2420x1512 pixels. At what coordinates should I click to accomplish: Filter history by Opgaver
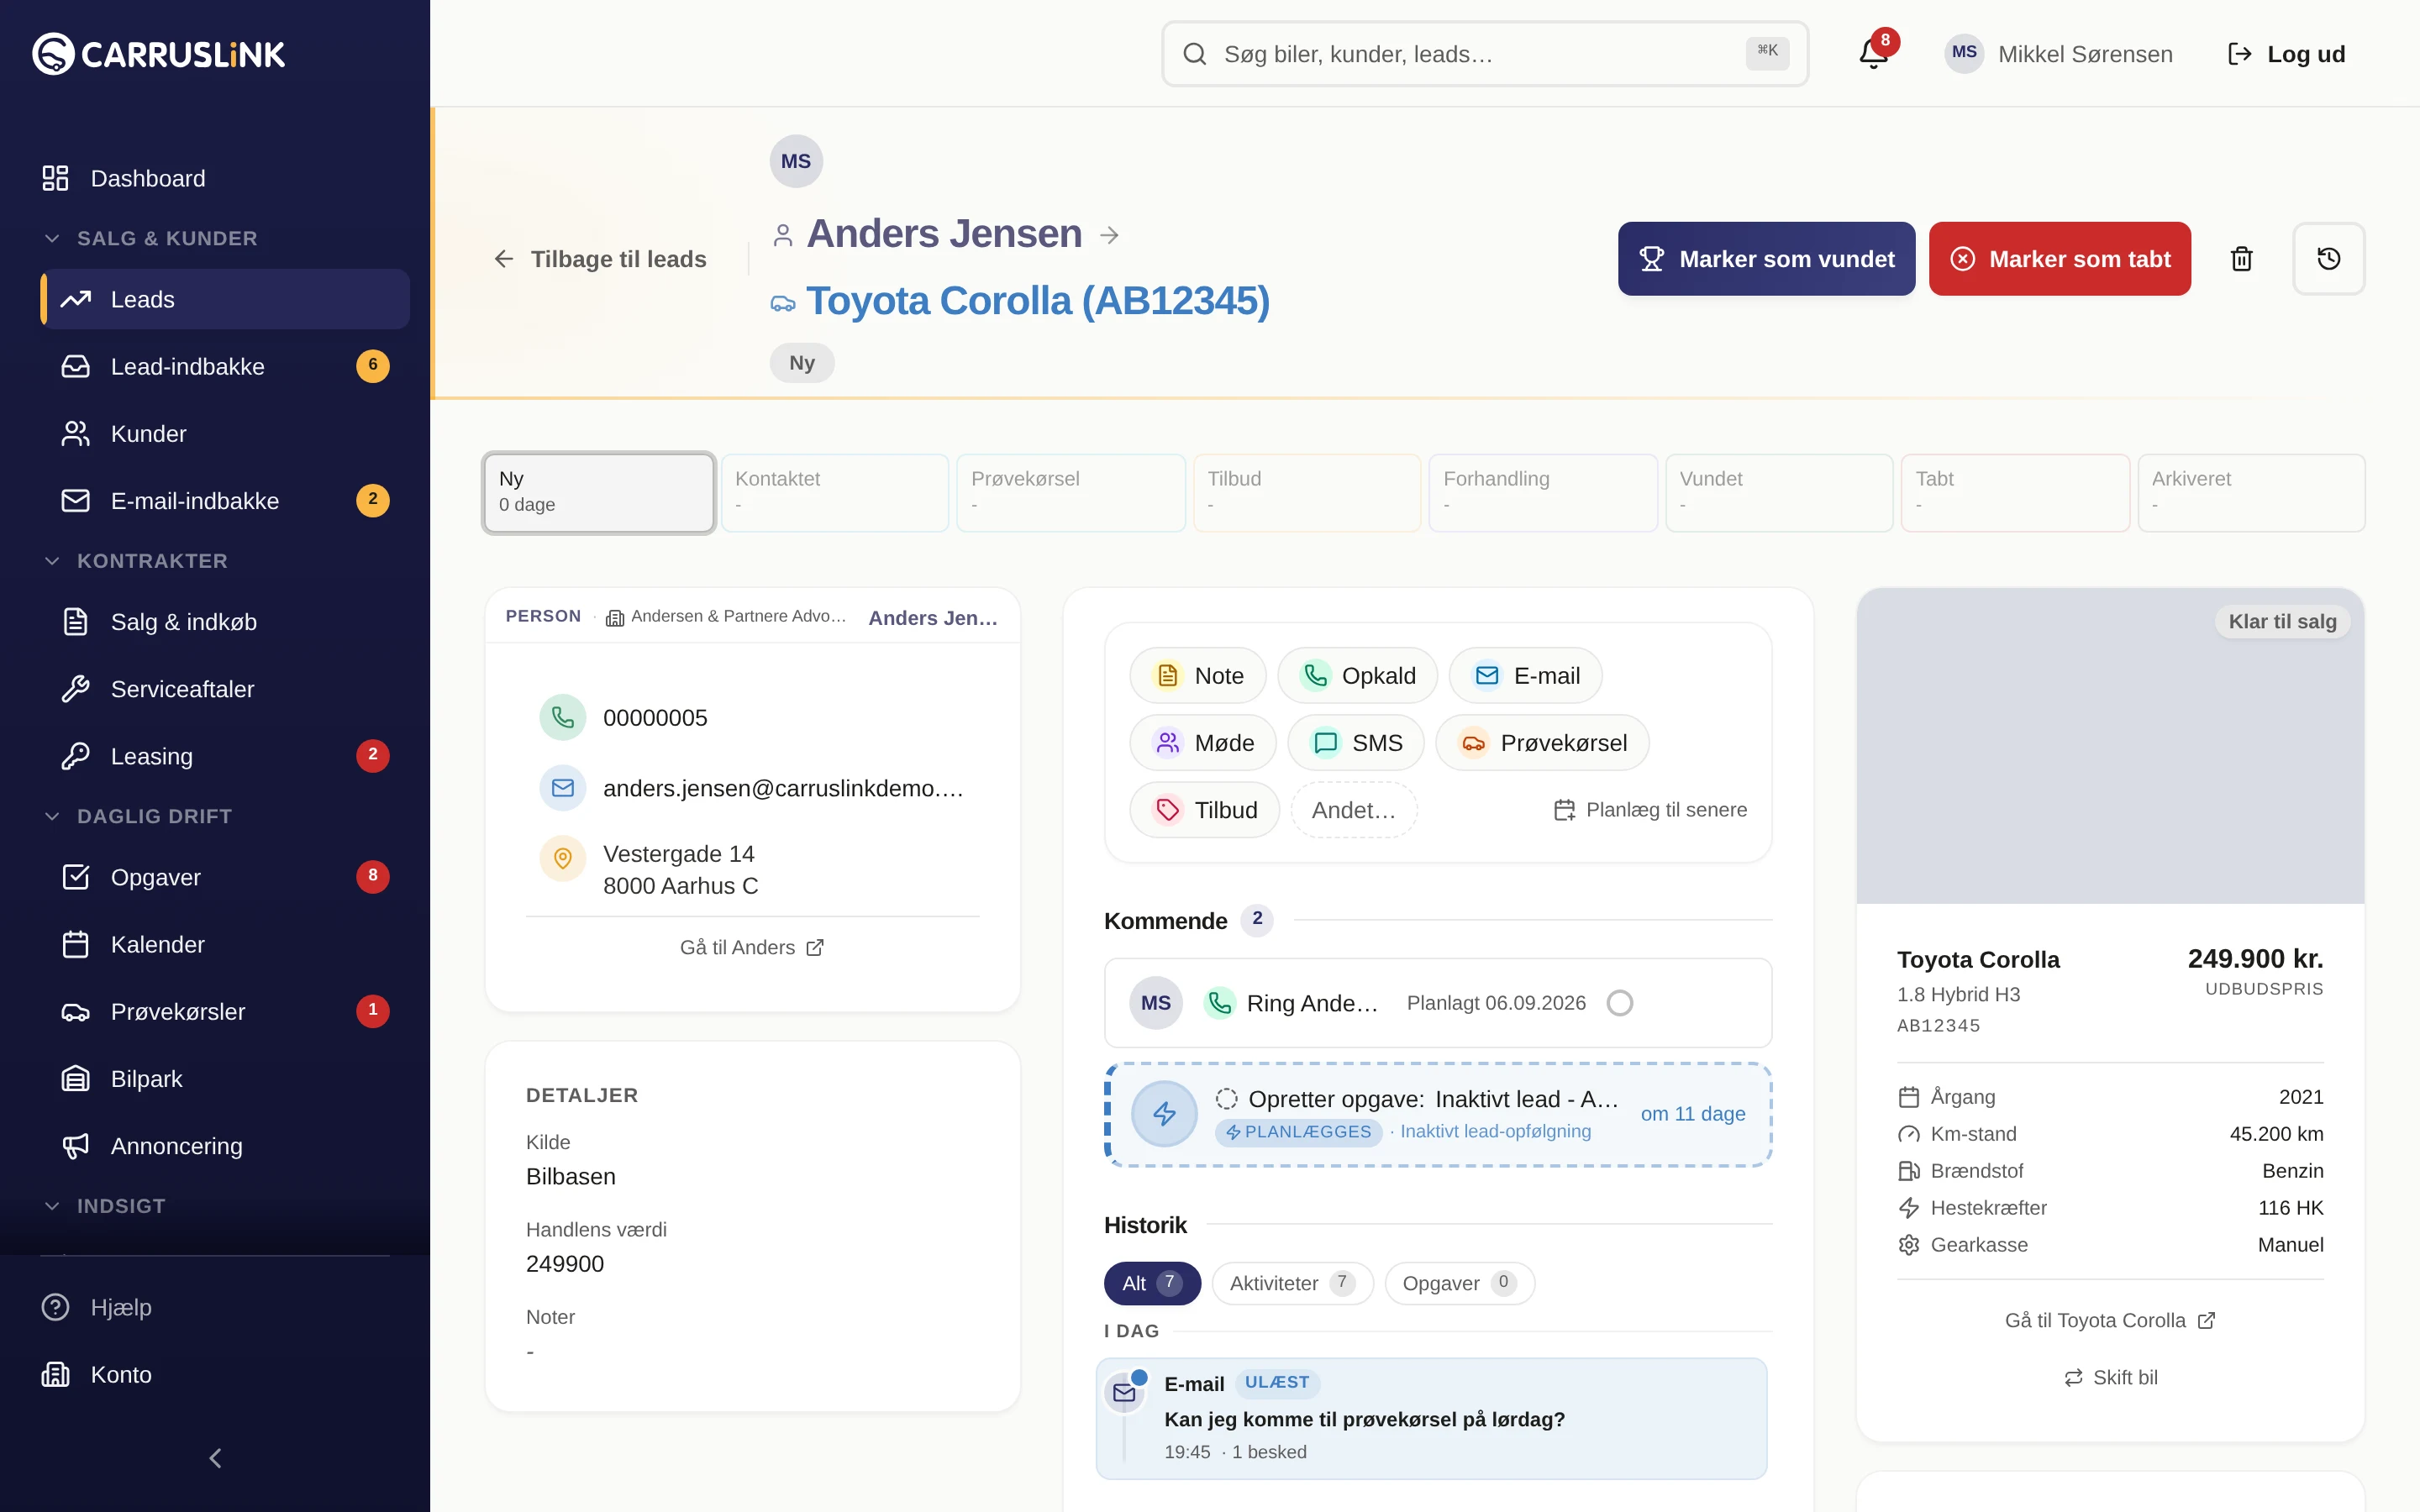tap(1459, 1283)
